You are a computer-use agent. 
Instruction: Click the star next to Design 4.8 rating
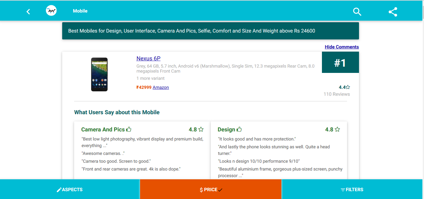tap(337, 129)
